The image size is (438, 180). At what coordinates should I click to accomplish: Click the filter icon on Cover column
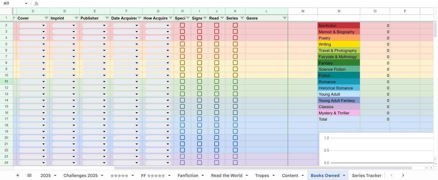tap(46, 18)
